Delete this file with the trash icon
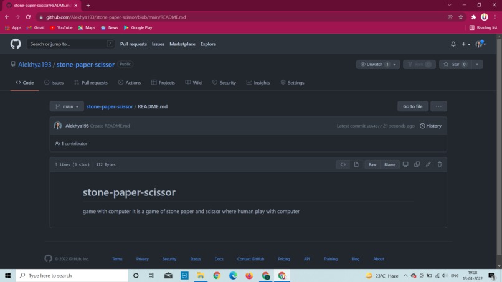 [440, 164]
